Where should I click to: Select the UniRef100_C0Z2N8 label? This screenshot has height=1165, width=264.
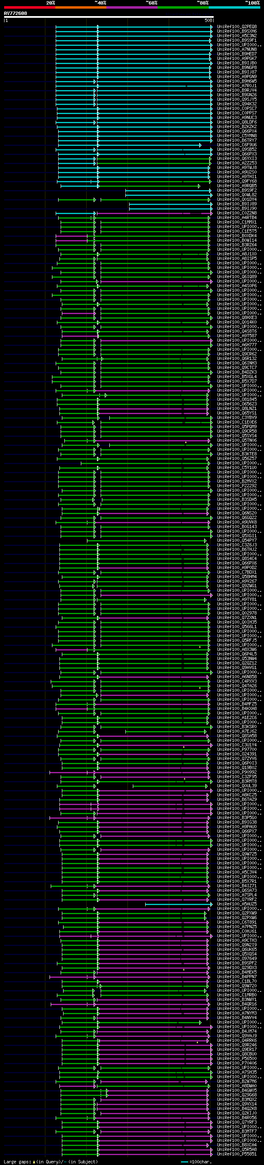click(x=237, y=213)
